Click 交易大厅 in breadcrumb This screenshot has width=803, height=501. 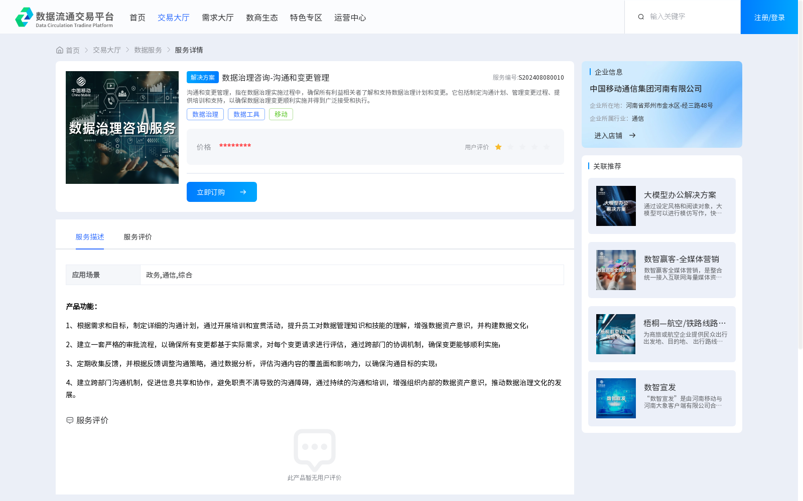[107, 50]
